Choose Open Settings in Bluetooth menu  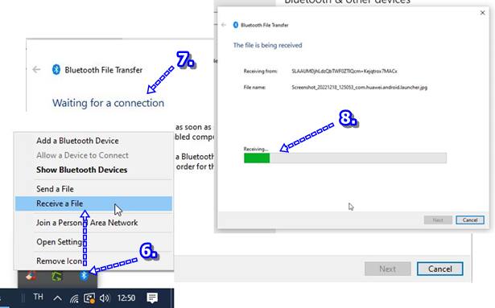[60, 242]
